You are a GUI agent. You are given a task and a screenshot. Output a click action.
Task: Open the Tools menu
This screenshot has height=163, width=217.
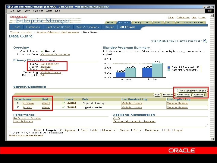tap(49, 11)
